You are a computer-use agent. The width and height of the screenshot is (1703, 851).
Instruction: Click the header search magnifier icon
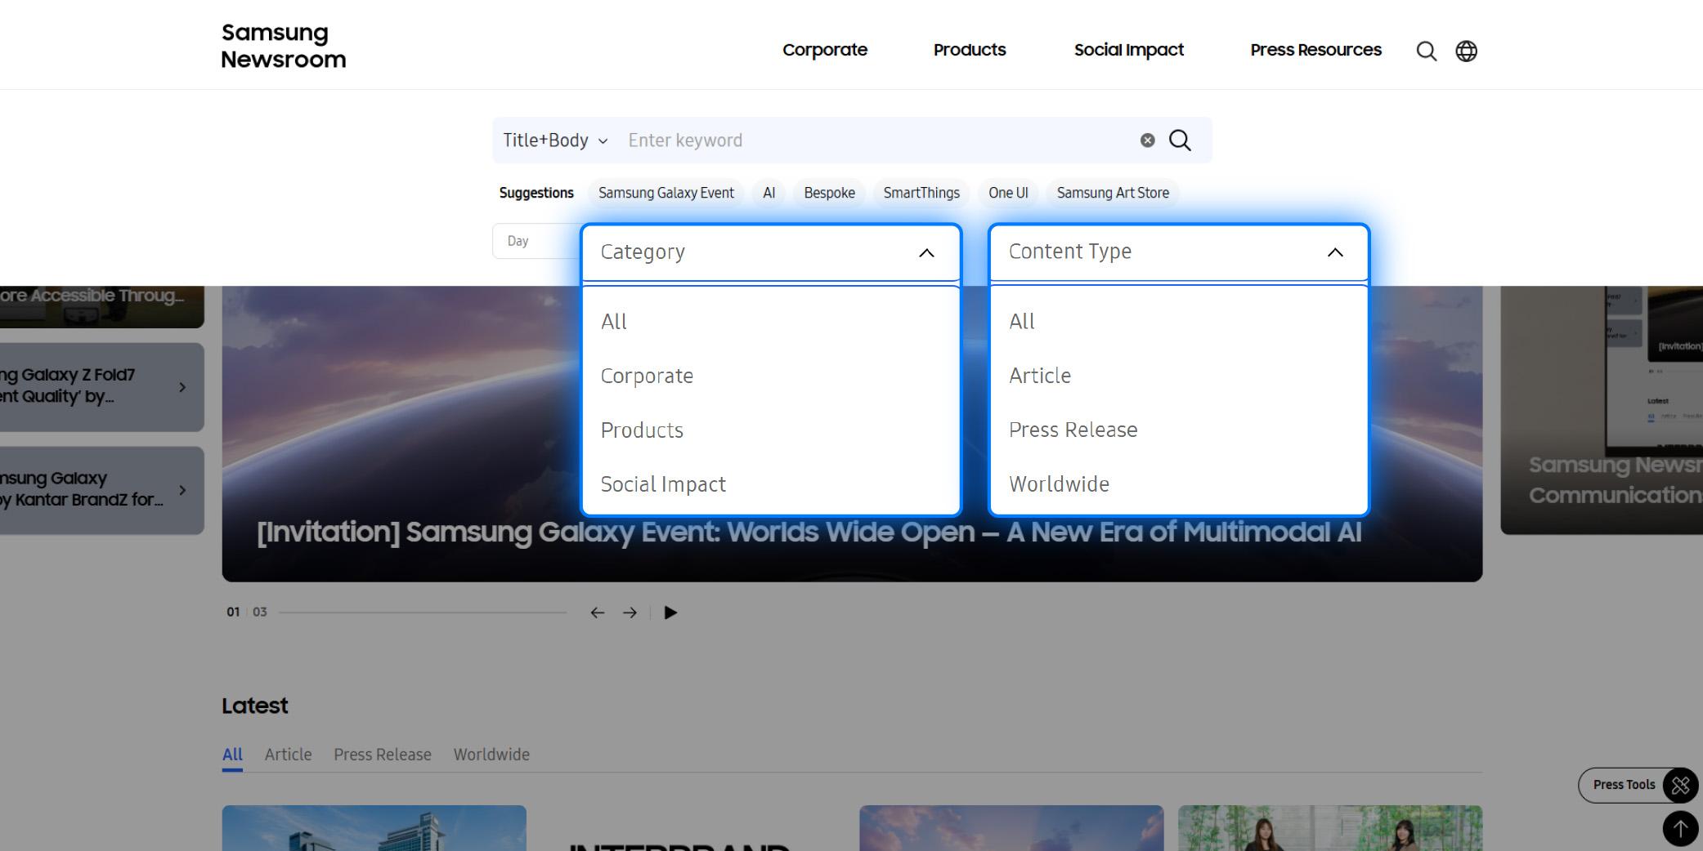[x=1426, y=51]
